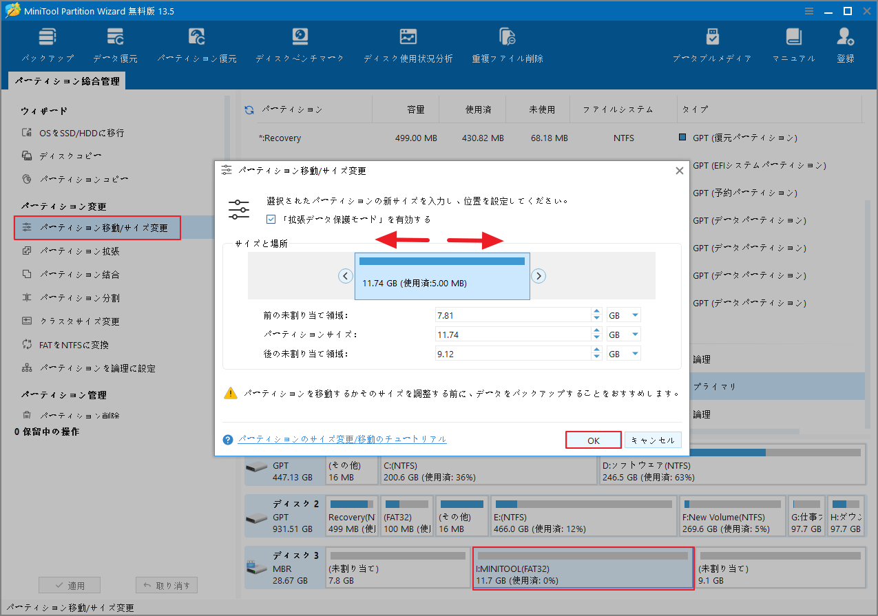This screenshot has height=616, width=878.
Task: Open ディスク使用状況分析 (Space Analyzer)
Action: tap(408, 43)
